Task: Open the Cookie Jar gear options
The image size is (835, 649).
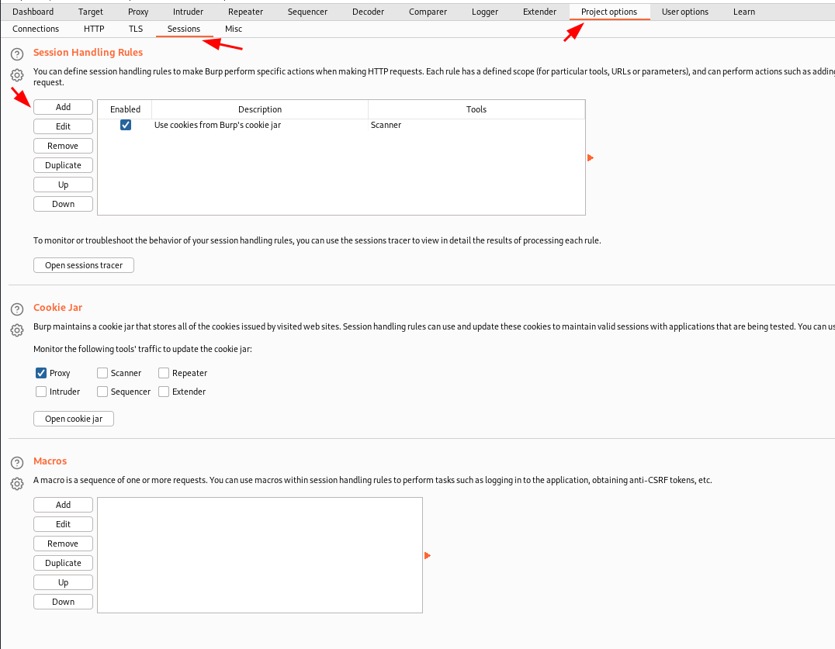Action: click(x=17, y=330)
